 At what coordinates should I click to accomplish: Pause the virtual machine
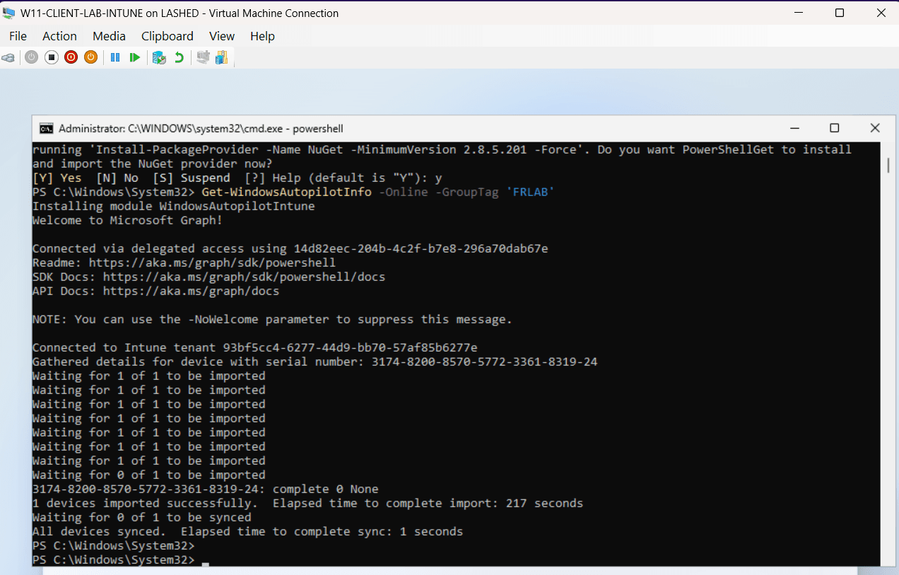(x=115, y=58)
